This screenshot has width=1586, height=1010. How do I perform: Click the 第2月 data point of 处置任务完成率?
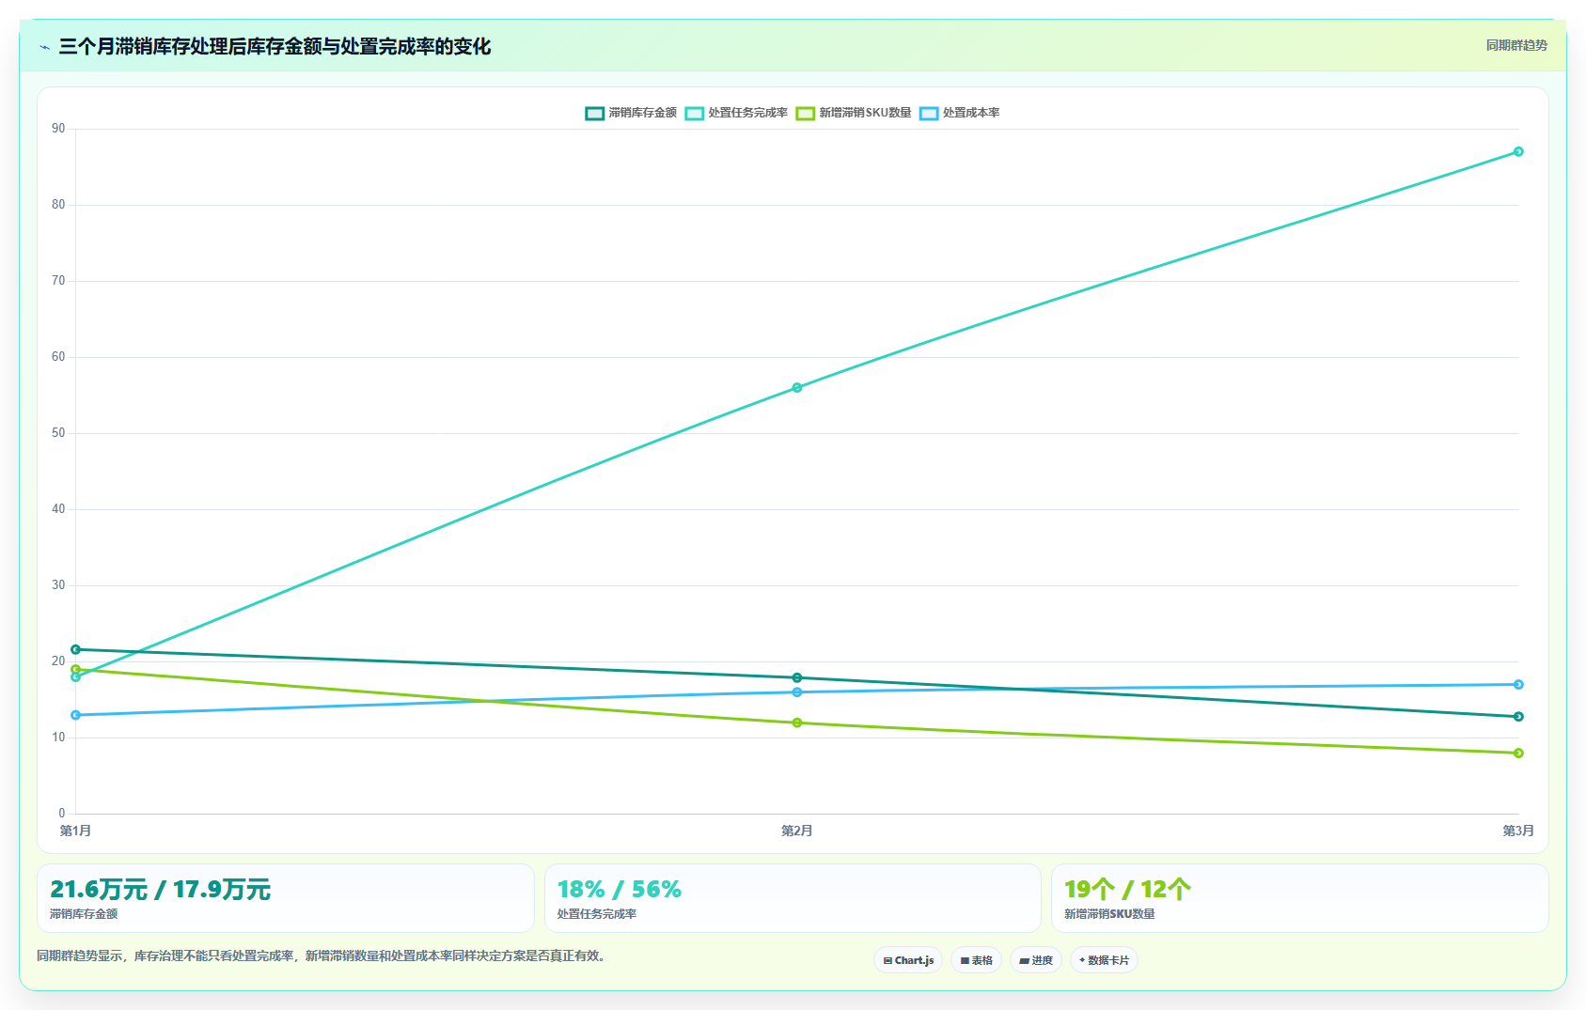[x=797, y=387]
